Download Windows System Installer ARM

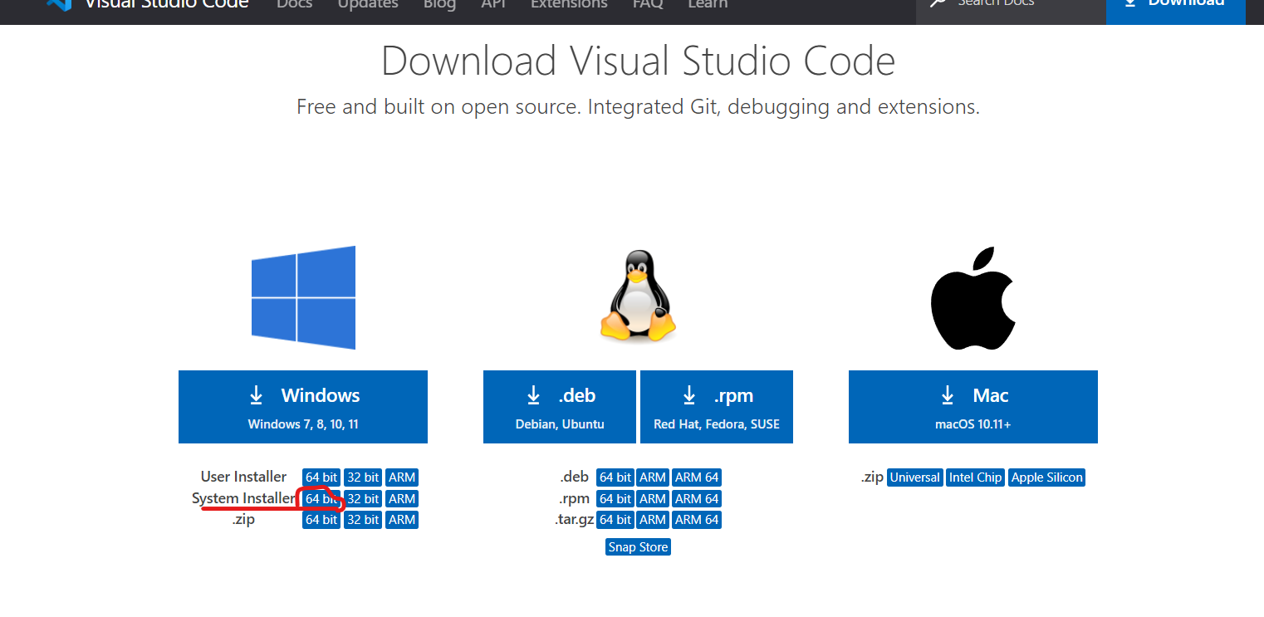coord(402,499)
